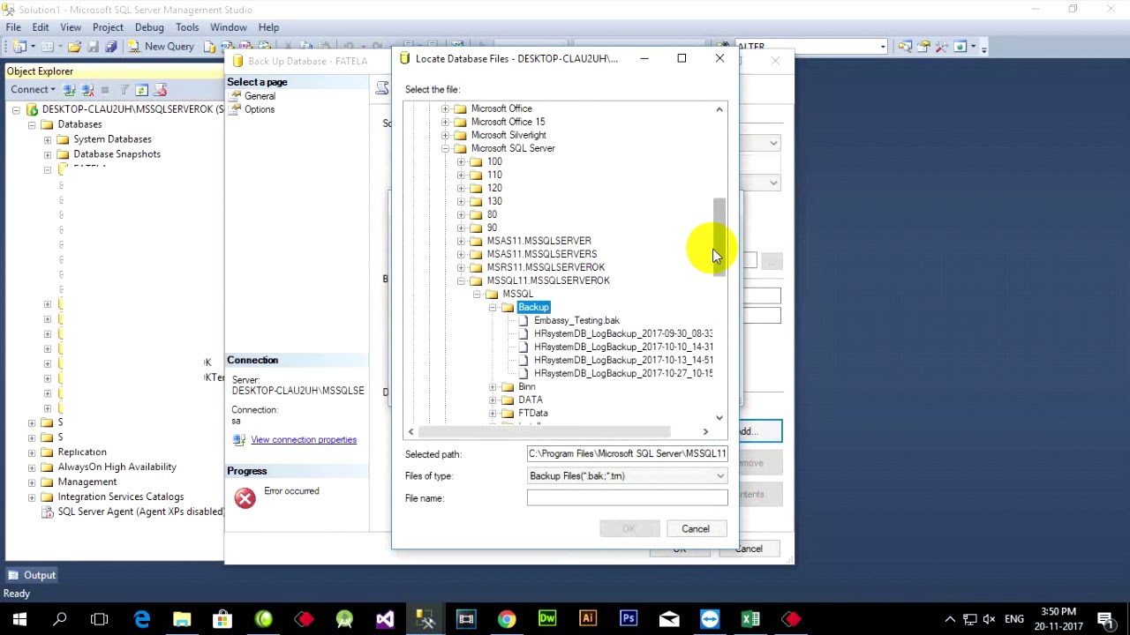The width and height of the screenshot is (1130, 635).
Task: Click the Disconnect icon in Object Explorer
Action: point(87,90)
